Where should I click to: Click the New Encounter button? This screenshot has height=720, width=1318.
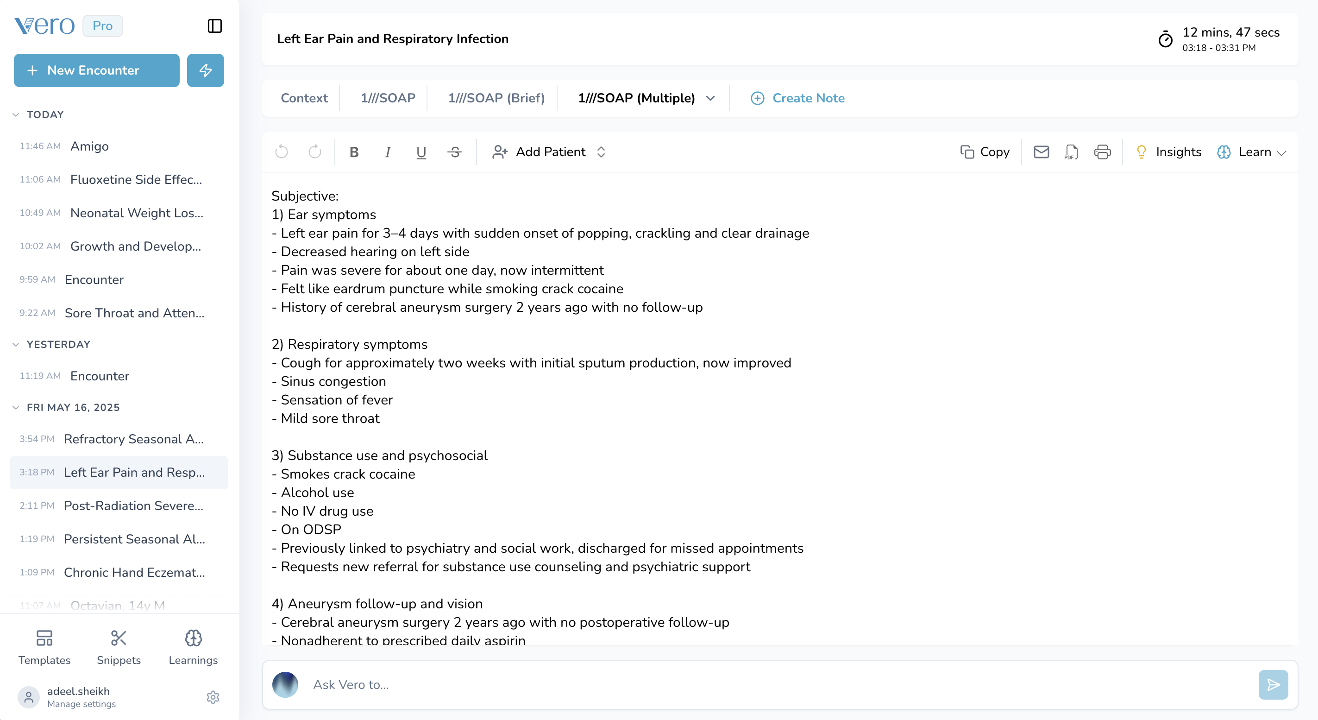point(96,70)
